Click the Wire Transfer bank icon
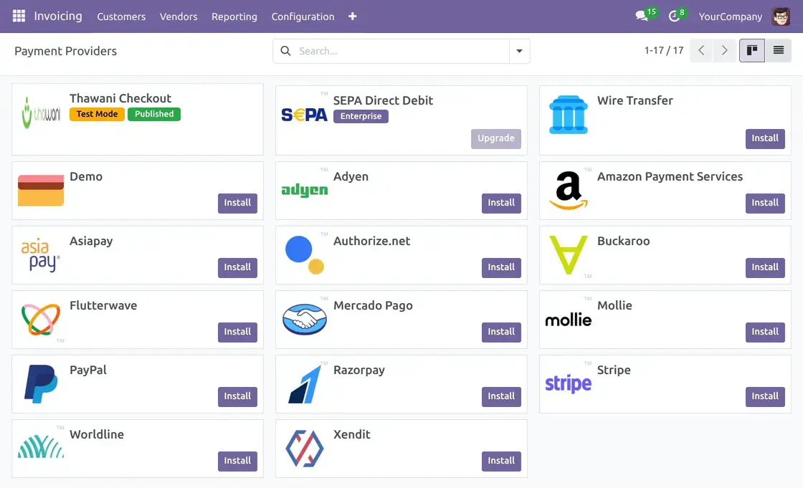Image resolution: width=803 pixels, height=488 pixels. (569, 115)
